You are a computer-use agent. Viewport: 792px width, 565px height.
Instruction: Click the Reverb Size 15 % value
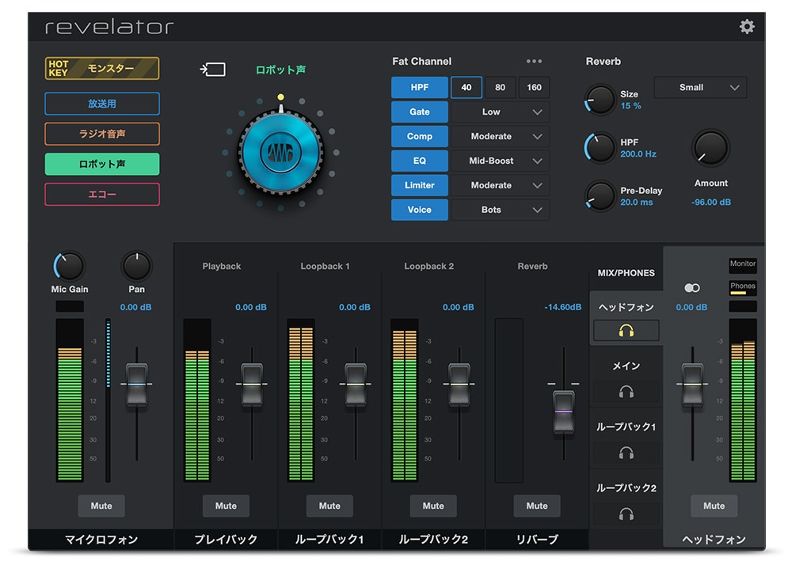click(630, 106)
